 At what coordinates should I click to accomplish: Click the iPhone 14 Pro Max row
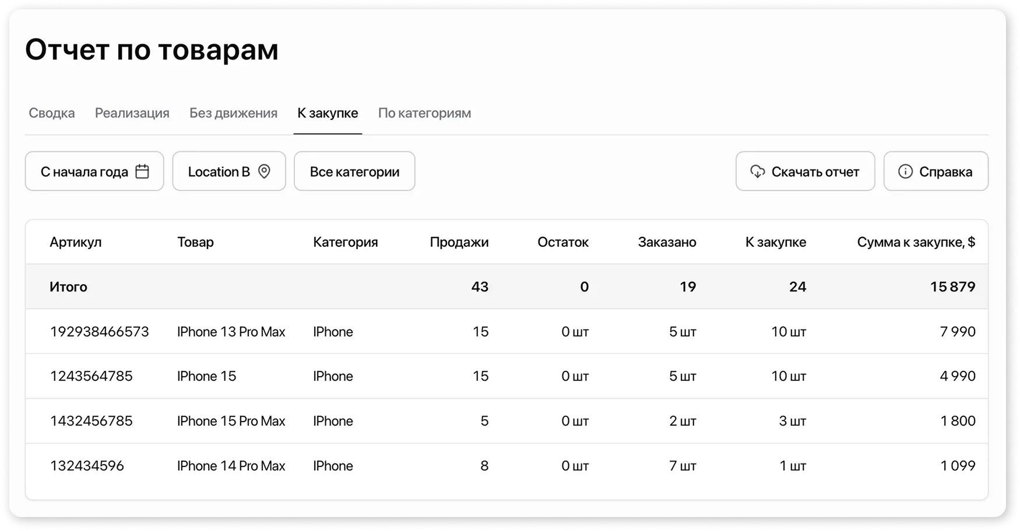tap(231, 466)
